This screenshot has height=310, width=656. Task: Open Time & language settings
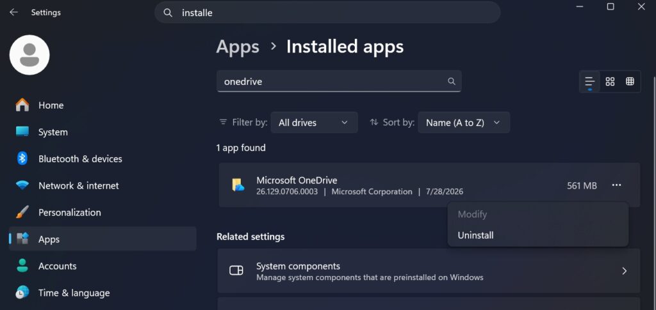click(x=102, y=293)
